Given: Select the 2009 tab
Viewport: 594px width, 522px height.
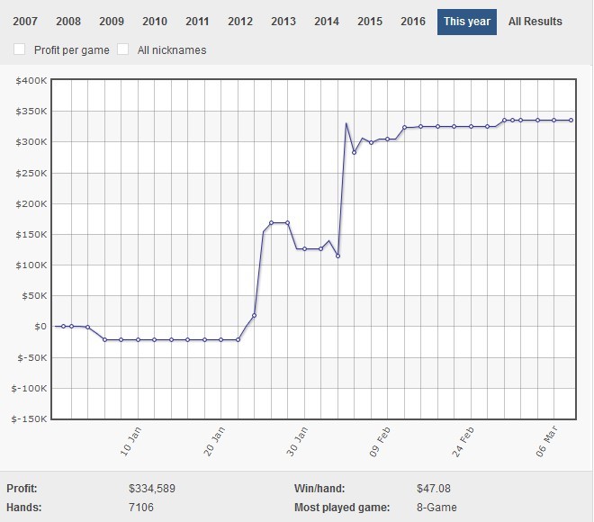Looking at the screenshot, I should tap(112, 22).
